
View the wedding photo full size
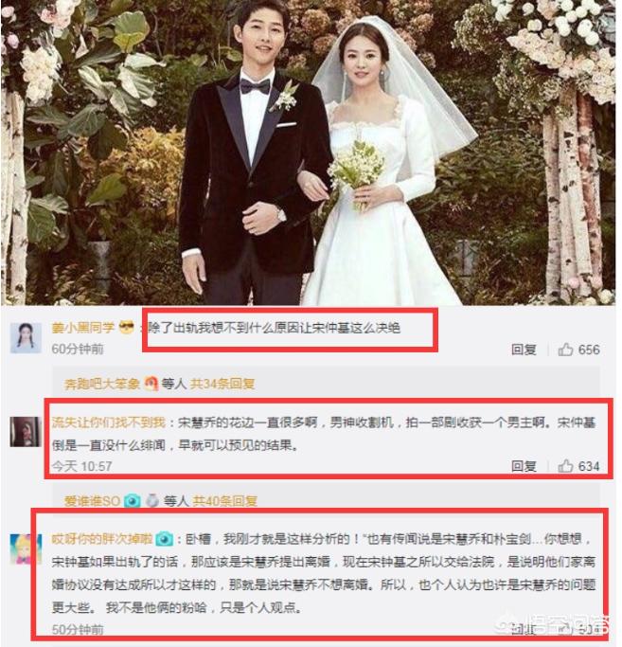pyautogui.click(x=308, y=153)
